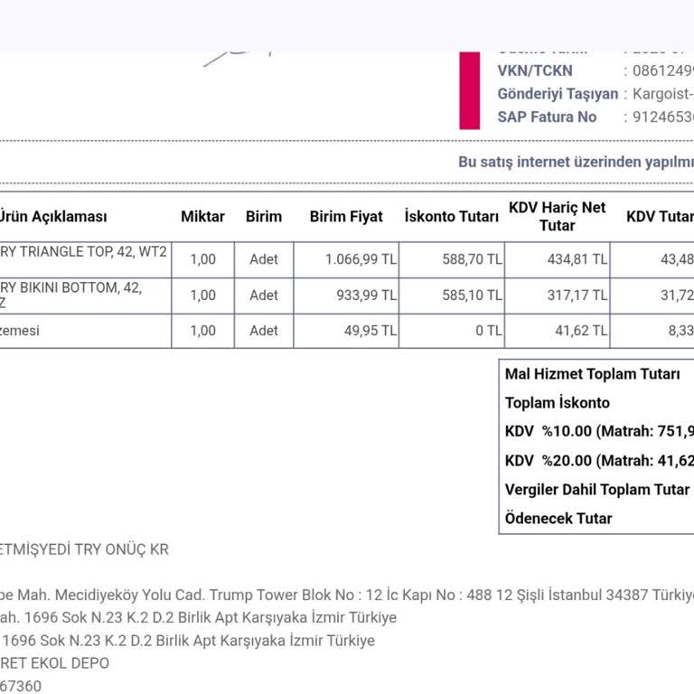
Task: Click the 49,95 TL unit price cell
Action: [370, 331]
